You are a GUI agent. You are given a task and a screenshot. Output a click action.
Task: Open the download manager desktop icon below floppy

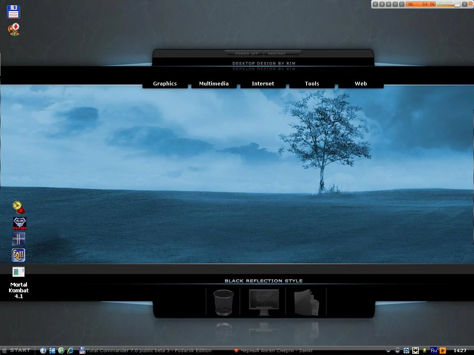click(x=14, y=30)
